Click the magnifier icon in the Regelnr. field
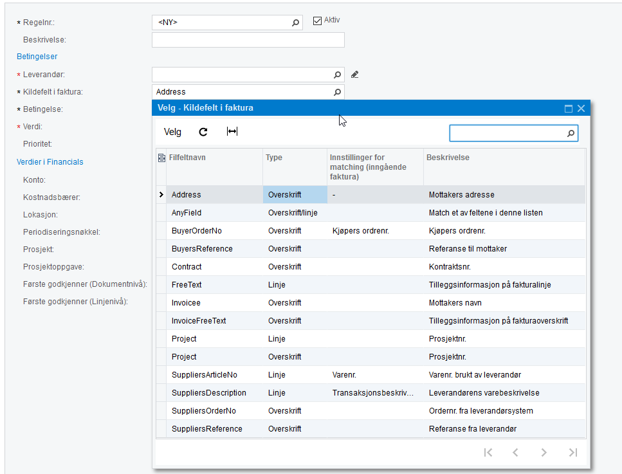 (x=295, y=23)
